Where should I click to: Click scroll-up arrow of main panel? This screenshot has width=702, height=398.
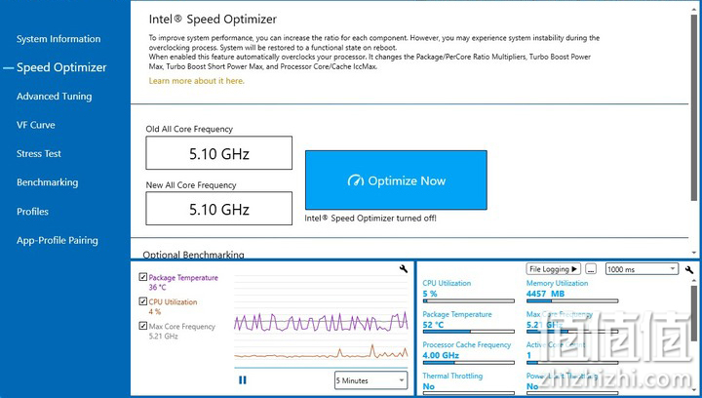click(694, 7)
